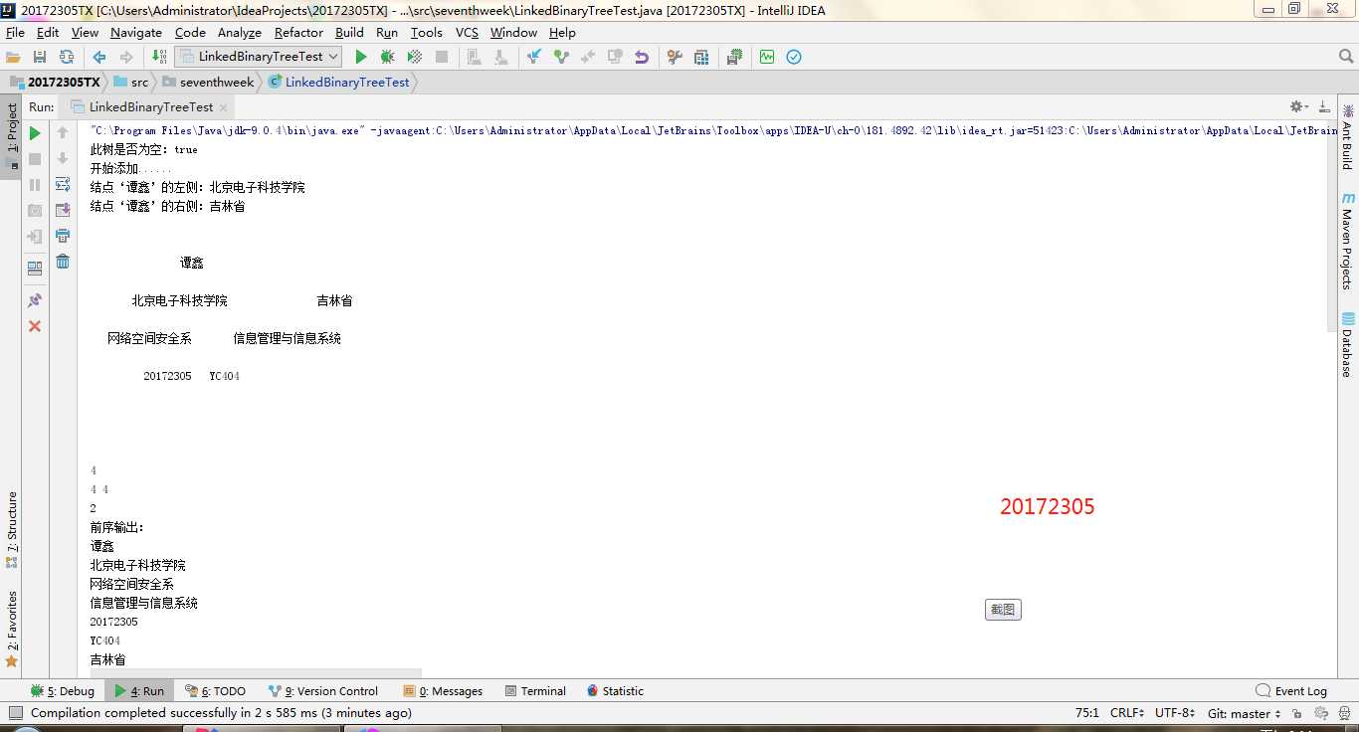
Task: Click the SDK/chip toolbar icon
Action: [734, 58]
